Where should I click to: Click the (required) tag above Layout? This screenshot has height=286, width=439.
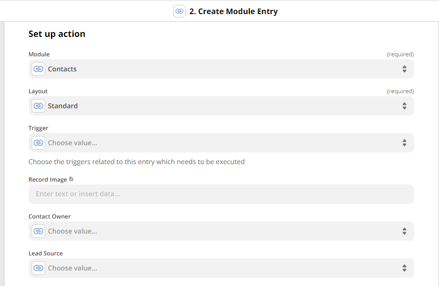pyautogui.click(x=401, y=91)
